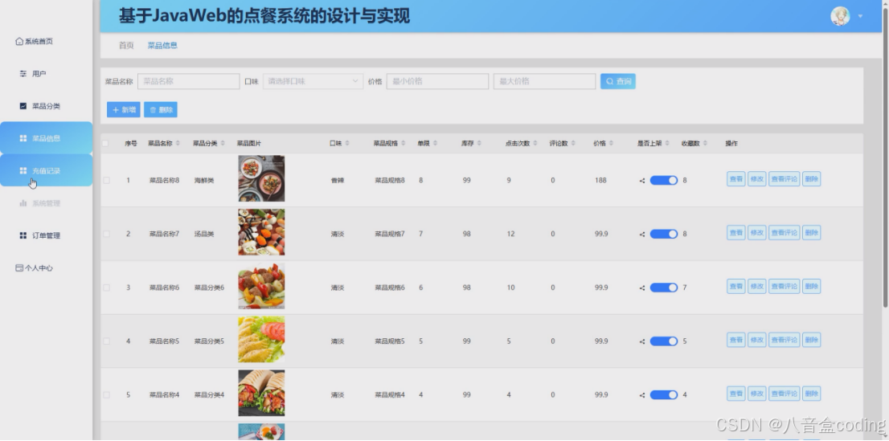
Task: Open the 菜品名称7 dish image
Action: (x=261, y=232)
